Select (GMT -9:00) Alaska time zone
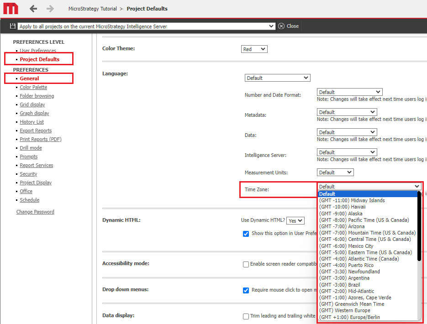 (x=368, y=214)
